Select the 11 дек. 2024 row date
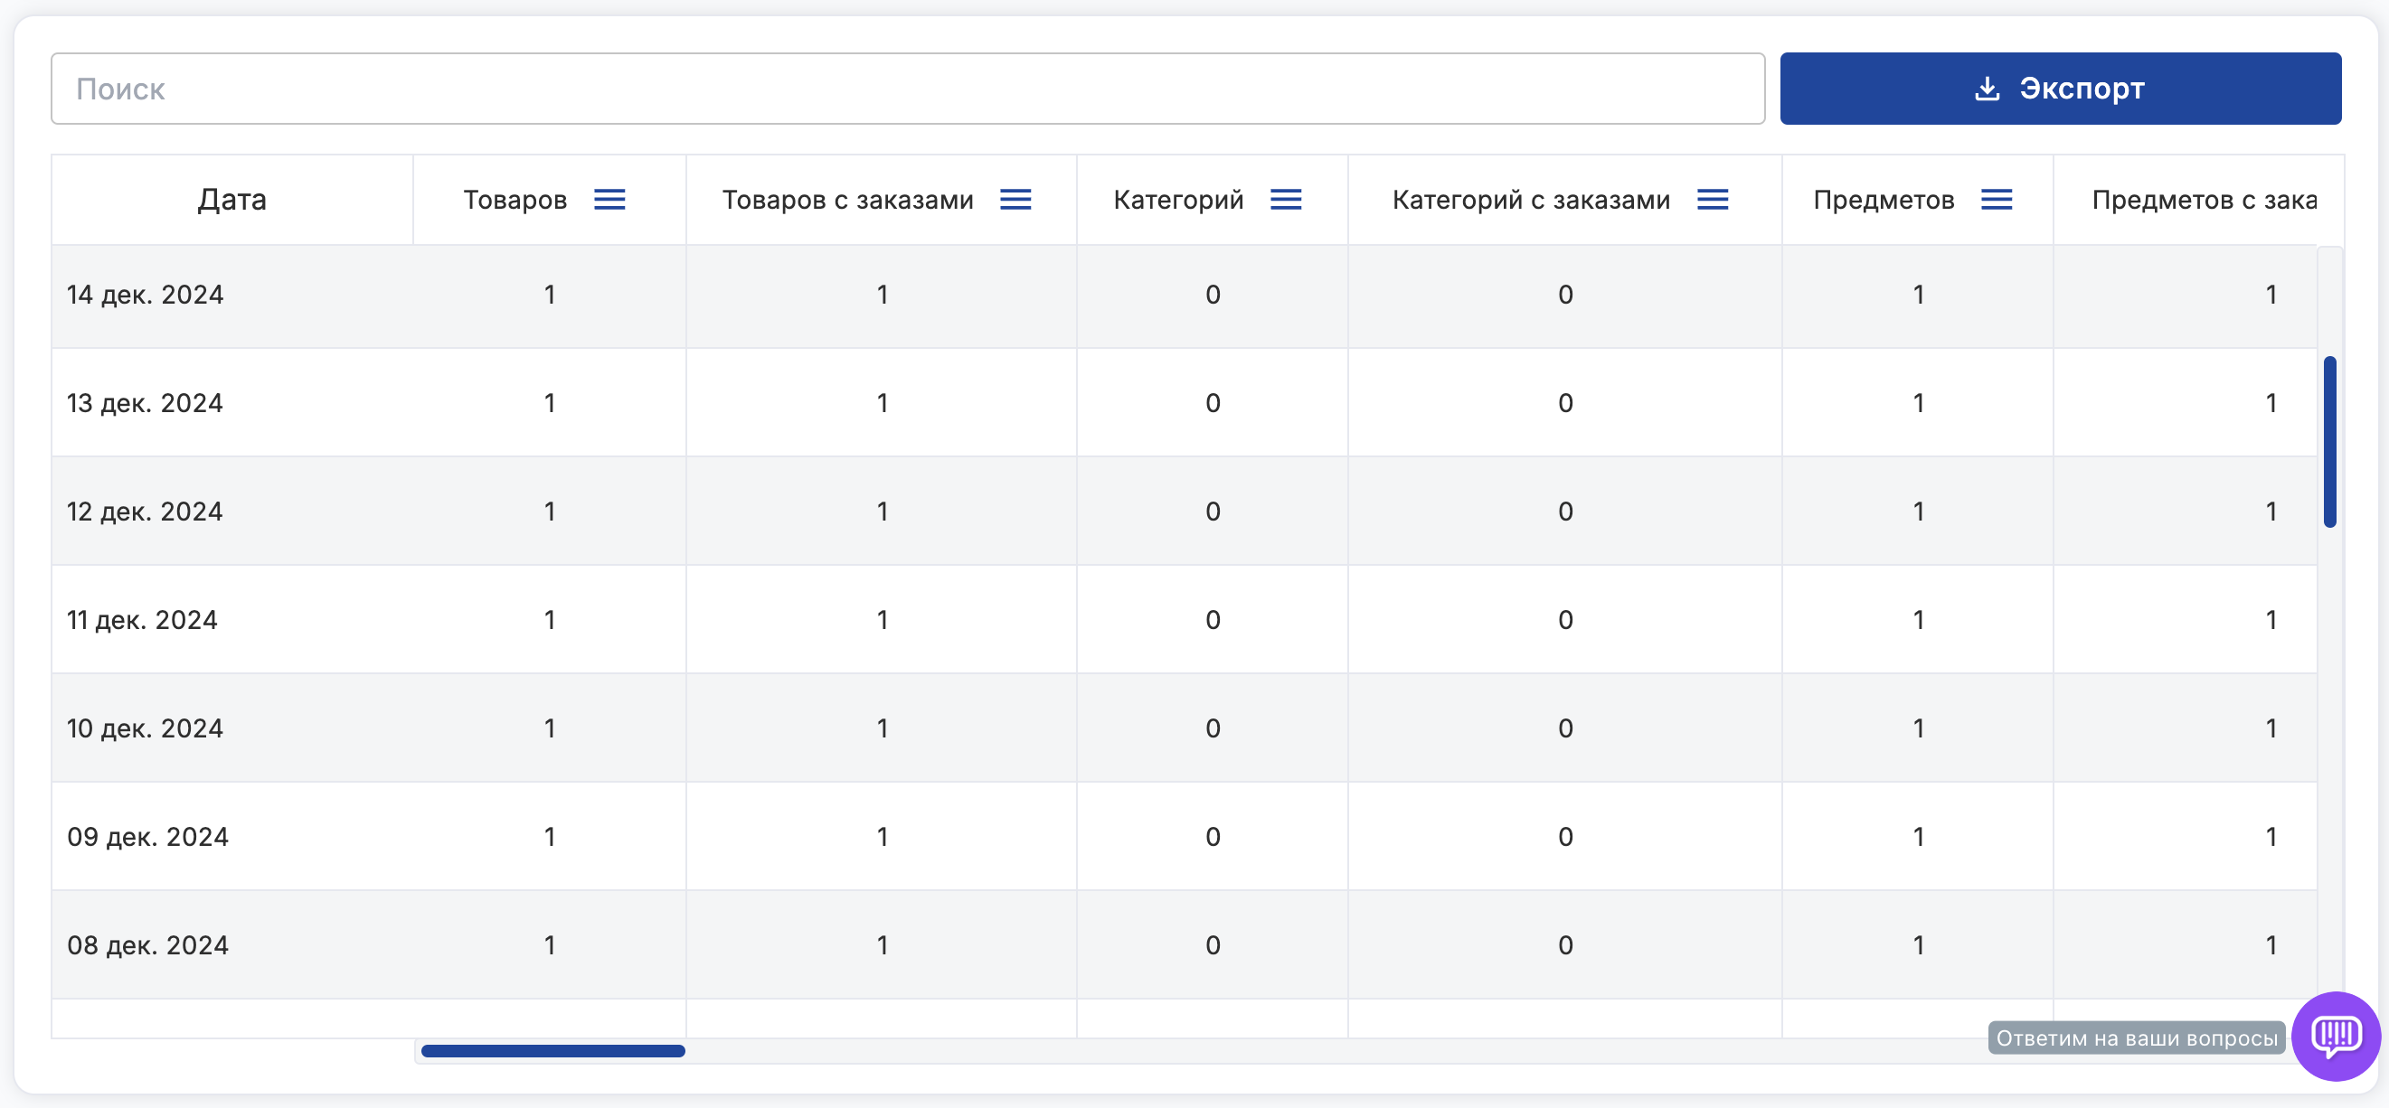The height and width of the screenshot is (1108, 2389). click(x=142, y=620)
